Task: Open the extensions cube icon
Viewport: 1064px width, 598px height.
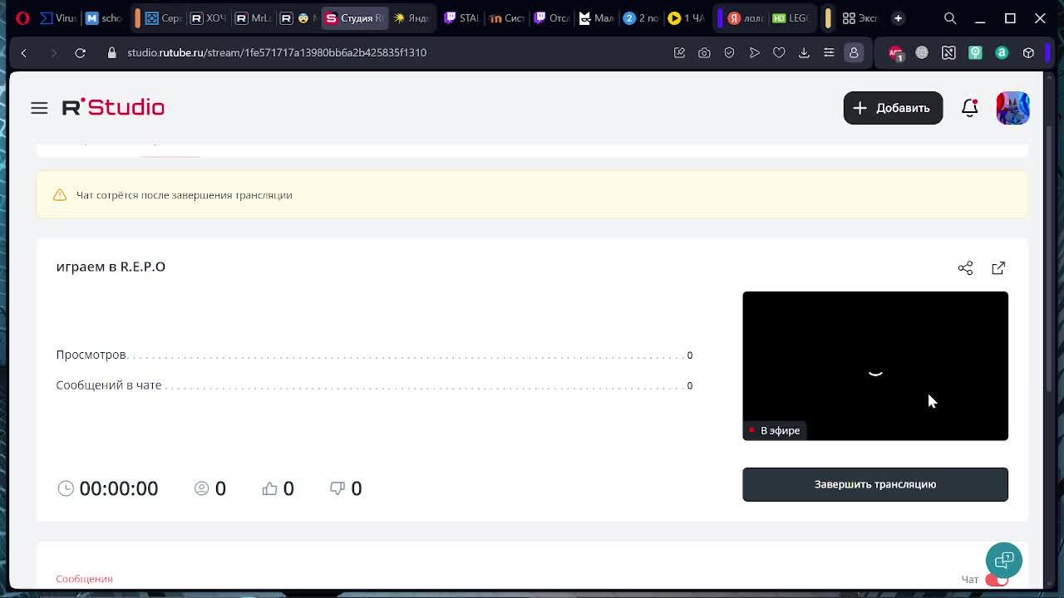Action: (x=1028, y=52)
